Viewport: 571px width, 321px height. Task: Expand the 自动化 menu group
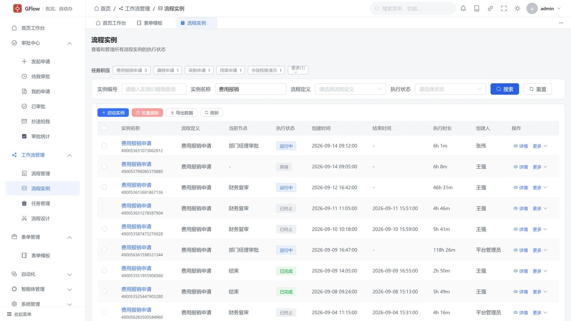(43, 274)
